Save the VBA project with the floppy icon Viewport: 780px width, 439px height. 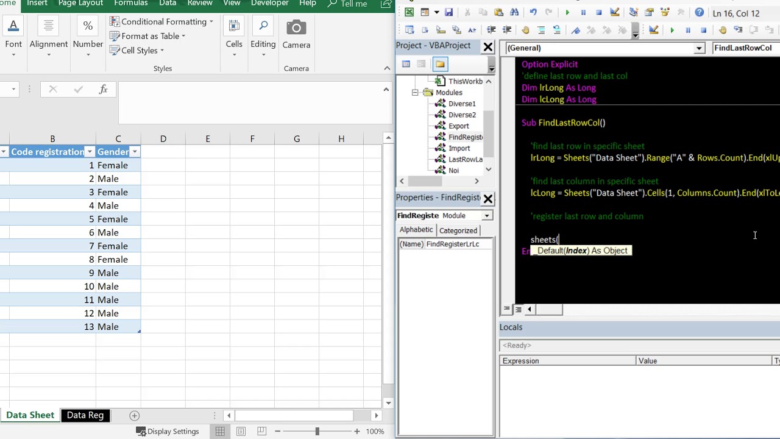[448, 12]
